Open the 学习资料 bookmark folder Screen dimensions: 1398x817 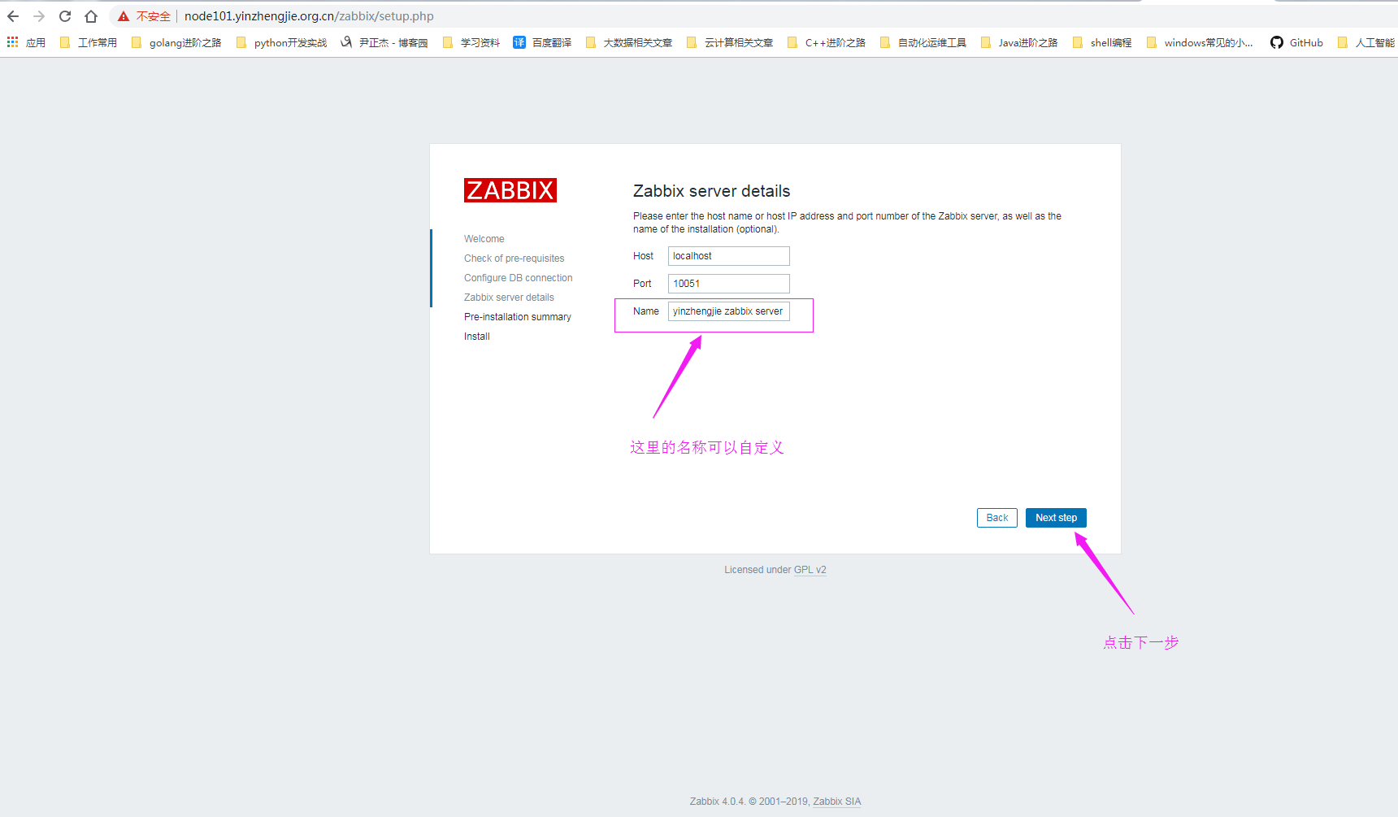click(471, 42)
